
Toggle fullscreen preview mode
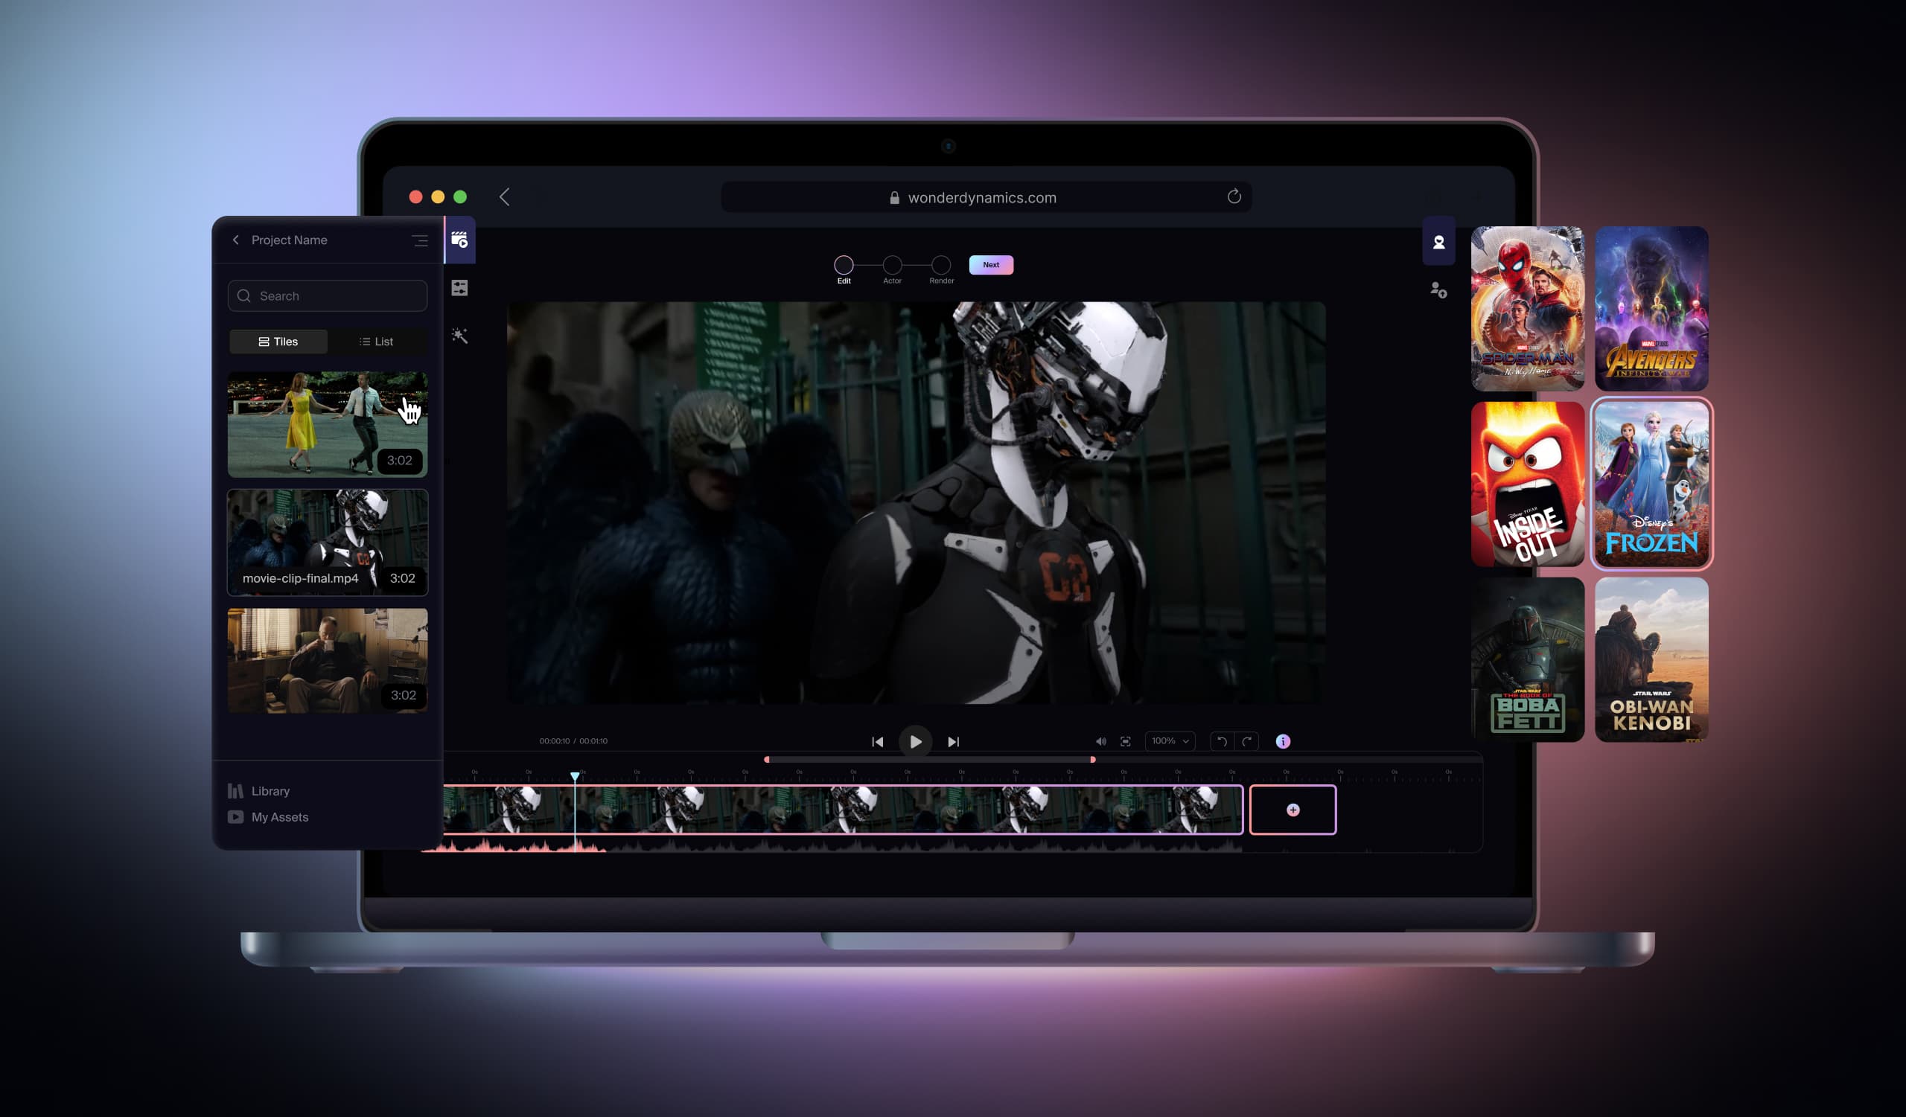(x=1126, y=741)
